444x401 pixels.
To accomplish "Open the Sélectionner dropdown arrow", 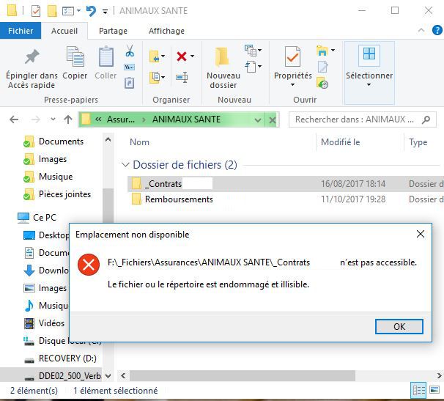I will pyautogui.click(x=369, y=84).
